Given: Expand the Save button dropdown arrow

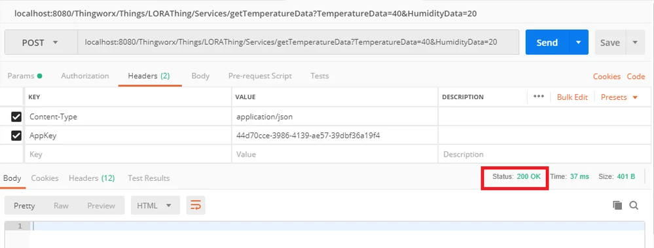Looking at the screenshot, I should click(635, 42).
